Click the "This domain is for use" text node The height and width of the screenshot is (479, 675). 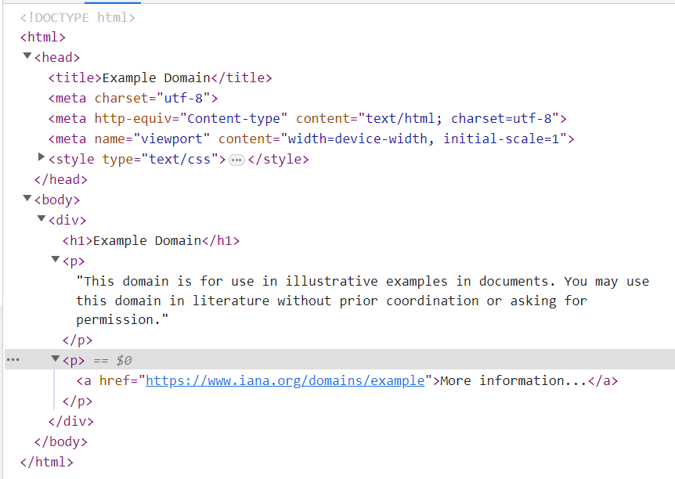click(x=363, y=301)
